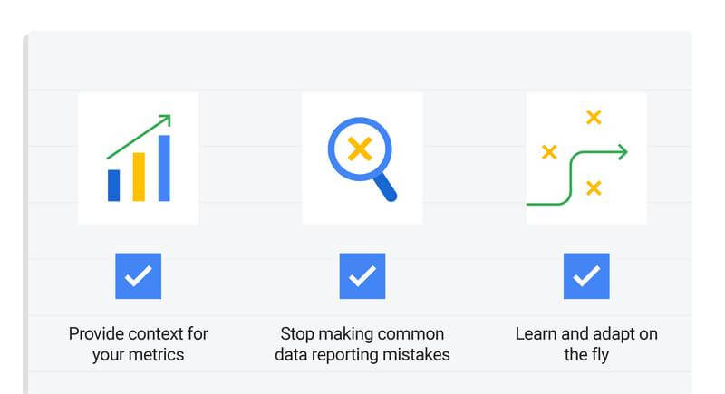Viewport: 725px width, 394px height.
Task: Select the topmost yellow X in path card
Action: (594, 117)
